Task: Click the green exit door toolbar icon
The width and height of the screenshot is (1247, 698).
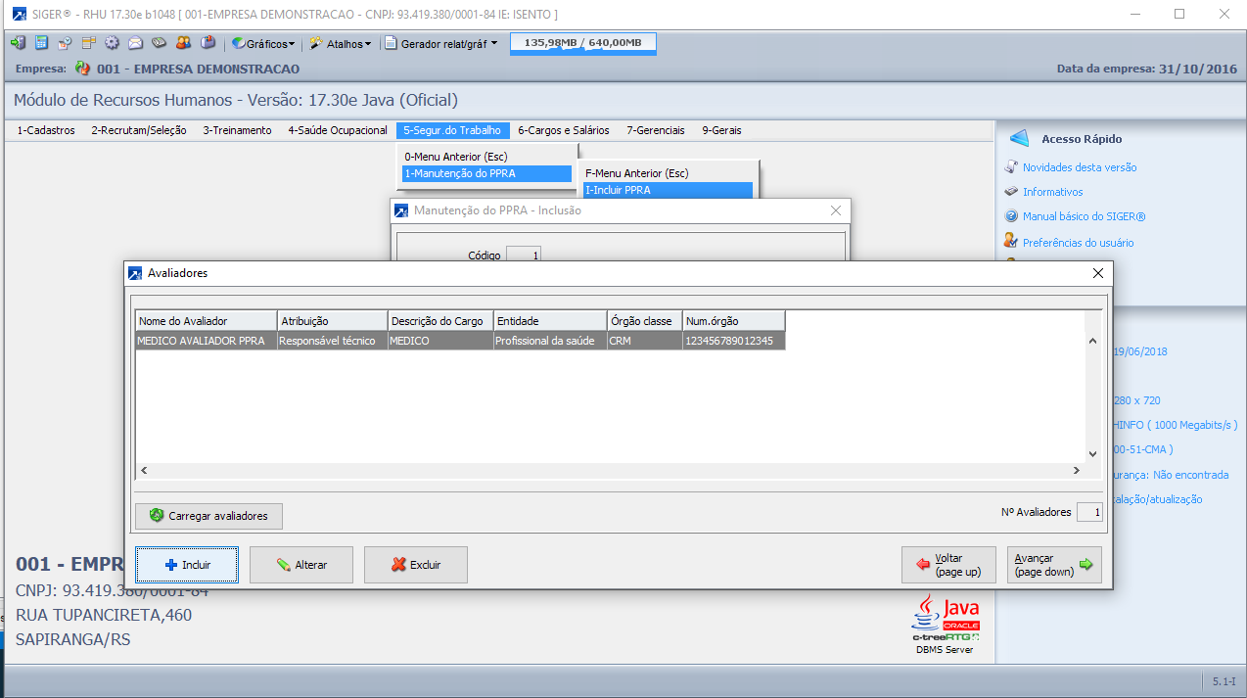Action: click(18, 43)
